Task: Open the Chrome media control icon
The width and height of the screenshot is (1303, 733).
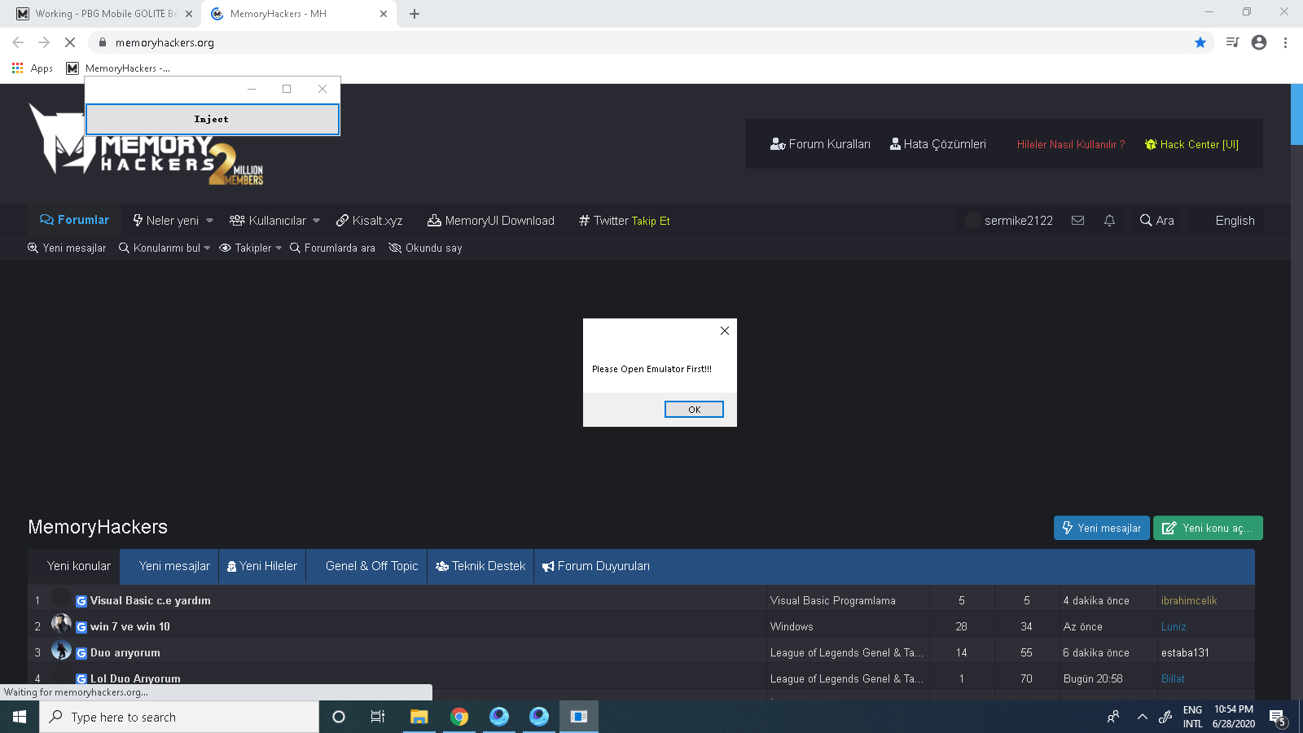Action: click(x=1233, y=42)
